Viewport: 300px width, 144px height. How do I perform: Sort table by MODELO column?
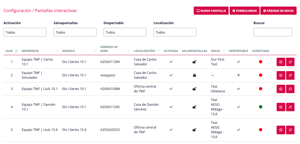(x=80, y=51)
